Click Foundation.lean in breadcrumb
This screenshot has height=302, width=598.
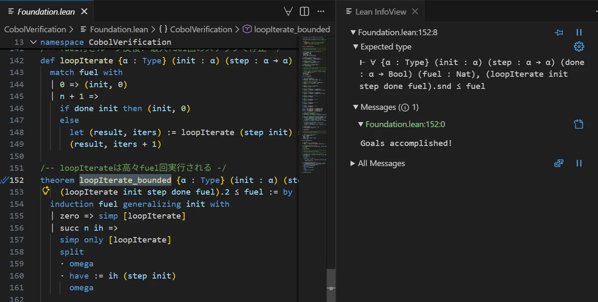pyautogui.click(x=114, y=29)
